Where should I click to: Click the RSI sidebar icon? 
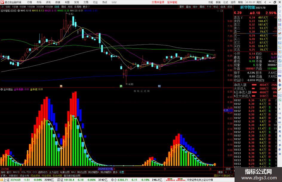[280, 76]
